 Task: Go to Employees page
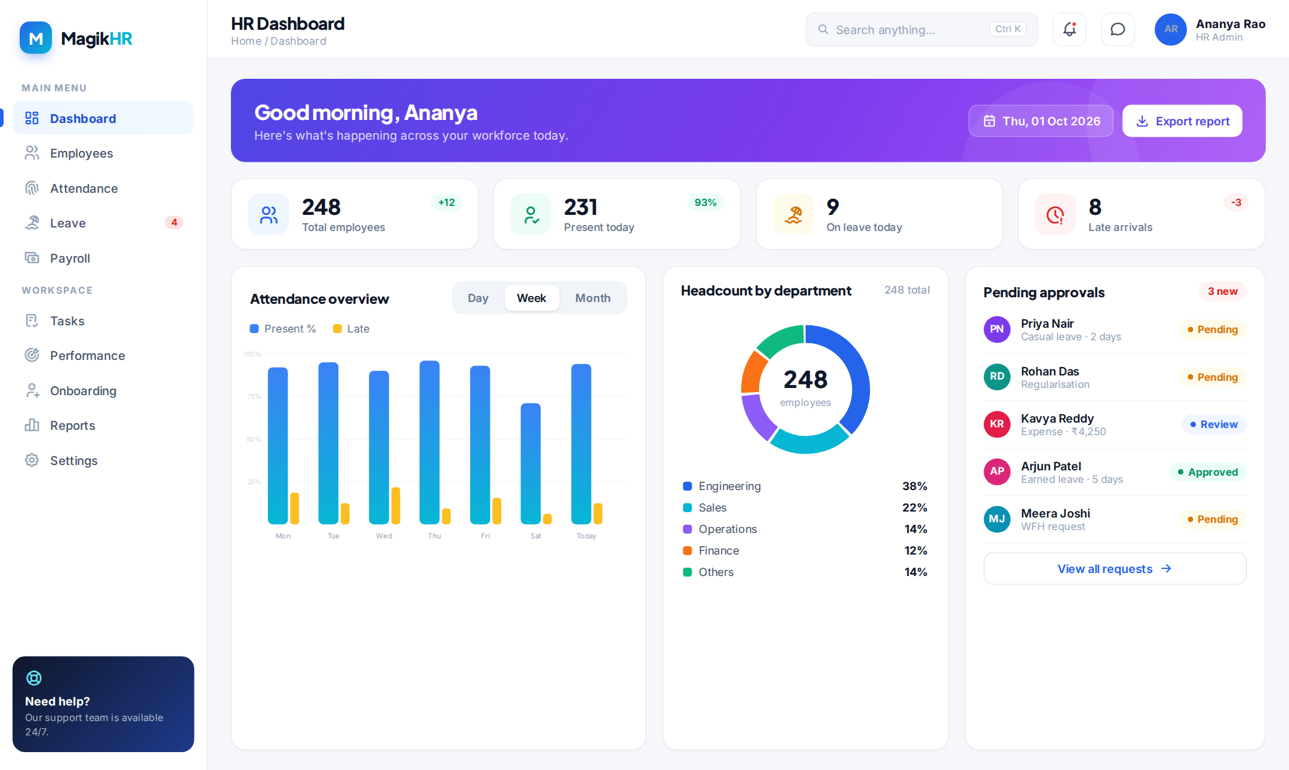pyautogui.click(x=103, y=153)
